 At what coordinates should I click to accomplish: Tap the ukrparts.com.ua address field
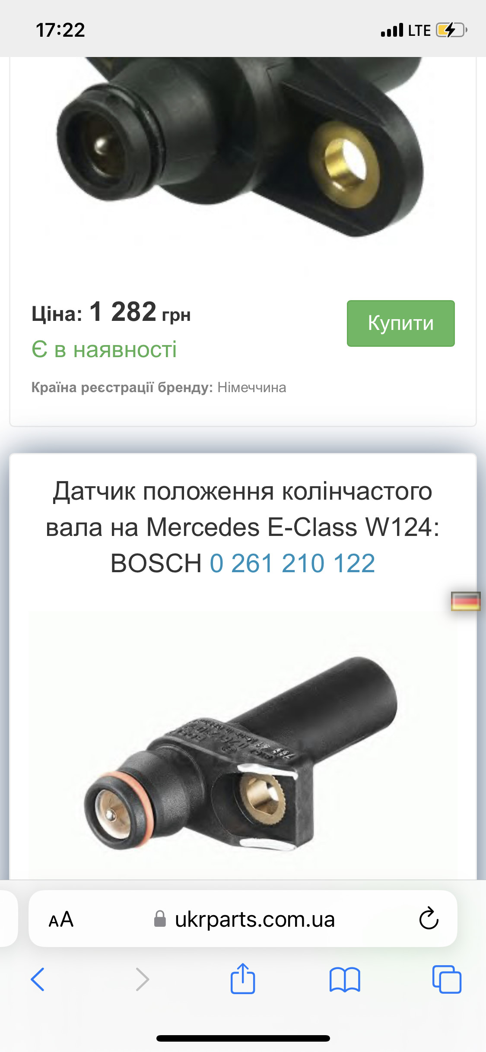(x=243, y=919)
